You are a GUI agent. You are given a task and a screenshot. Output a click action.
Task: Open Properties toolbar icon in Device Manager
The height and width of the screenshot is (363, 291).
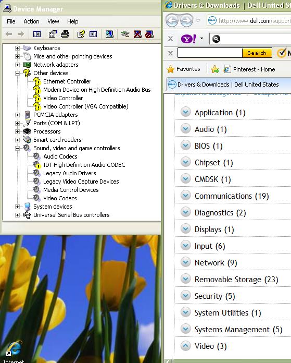(x=53, y=34)
